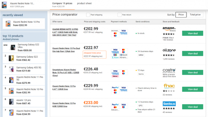The height and width of the screenshot is (117, 208).
Task: Open the Castro Electronica store logo
Action: (169, 71)
